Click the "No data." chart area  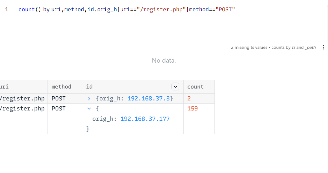(164, 60)
